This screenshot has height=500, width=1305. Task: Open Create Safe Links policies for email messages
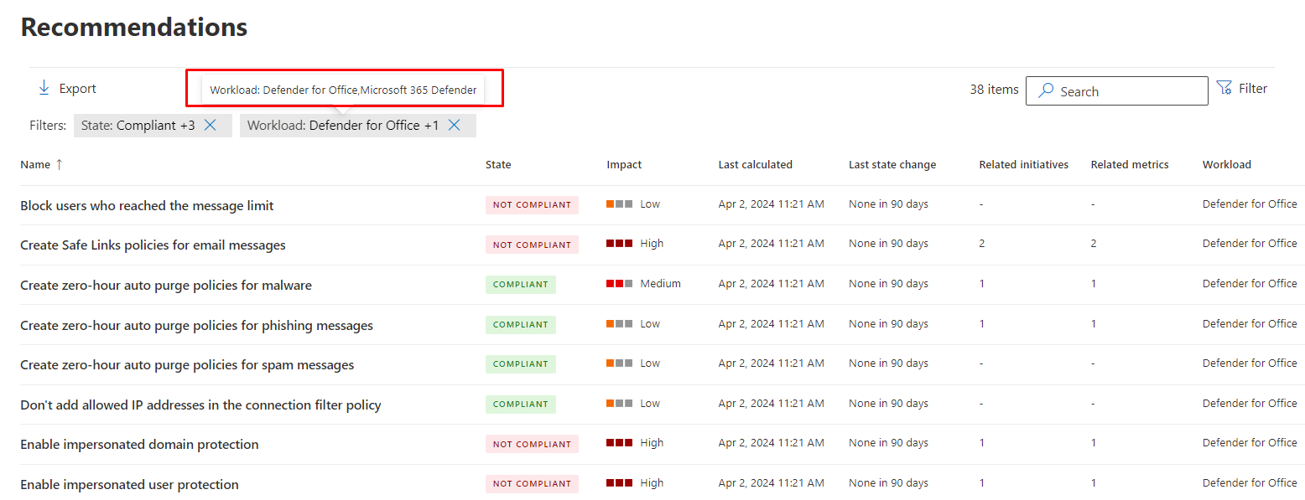(x=153, y=245)
